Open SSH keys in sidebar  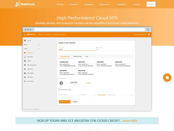coord(30,69)
